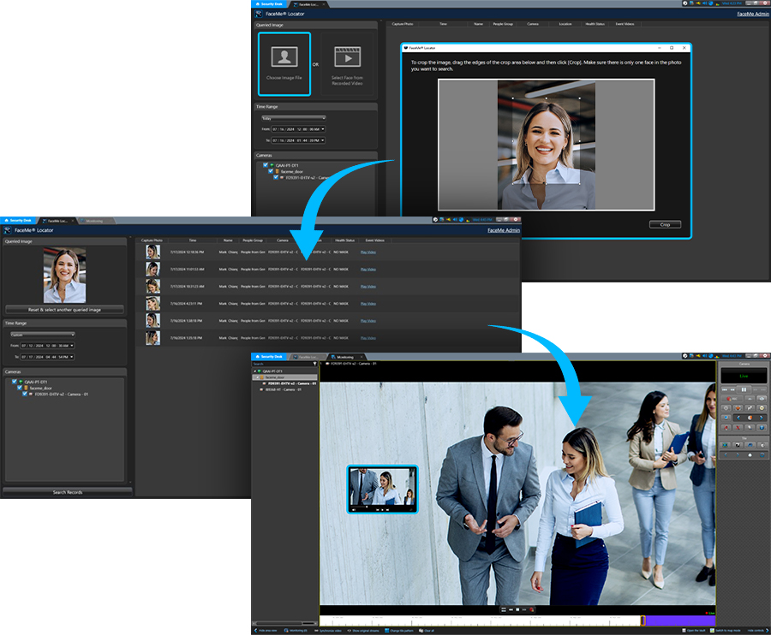Uncheck QAAI-PT-DT1 checkbox below the Custom time range
This screenshot has width=771, height=635.
point(15,383)
